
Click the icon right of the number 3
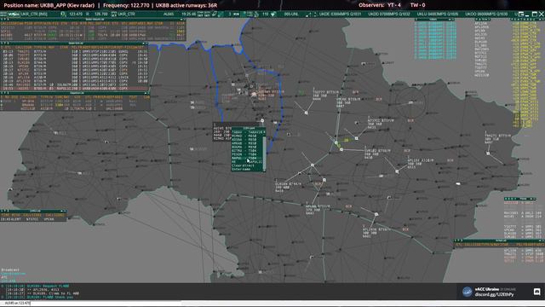pyautogui.click(x=236, y=14)
